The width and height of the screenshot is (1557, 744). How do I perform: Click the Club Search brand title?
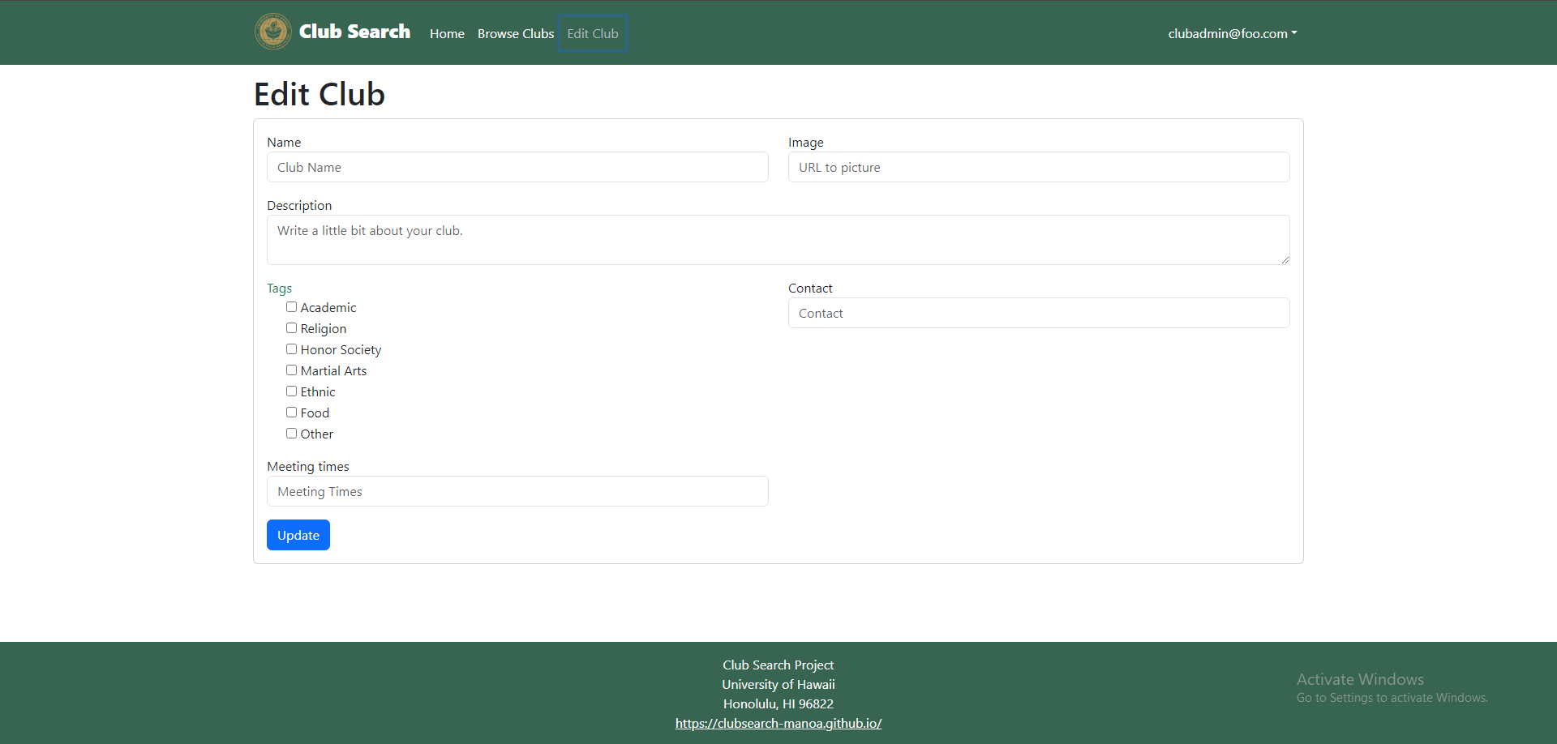pos(354,32)
